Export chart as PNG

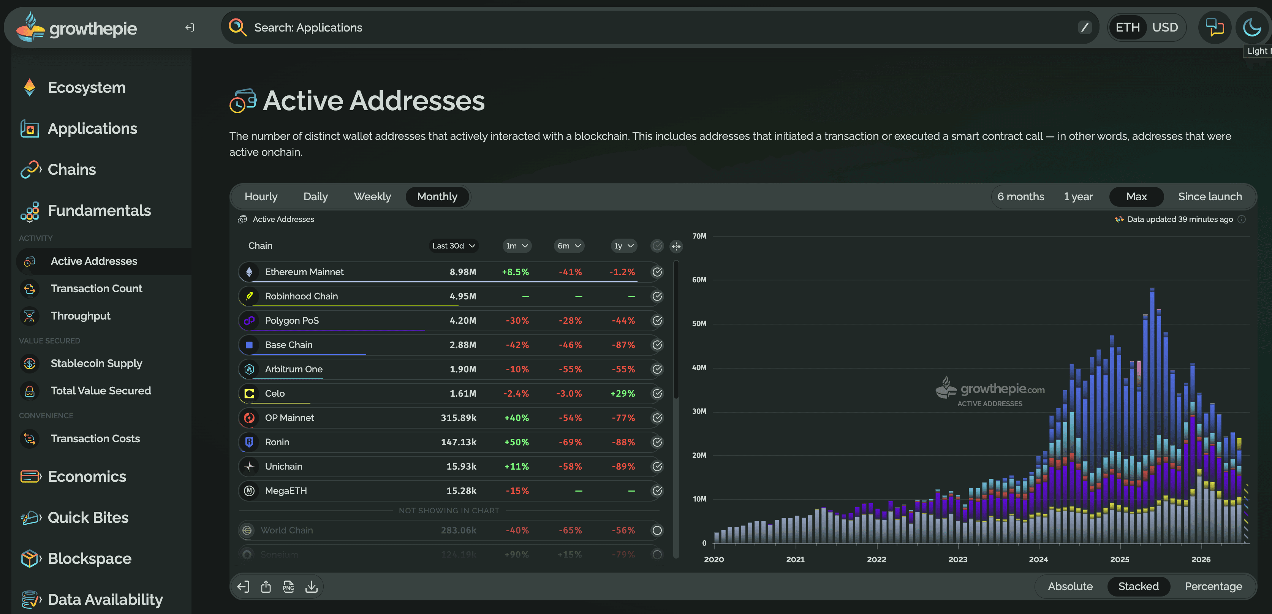click(x=288, y=586)
